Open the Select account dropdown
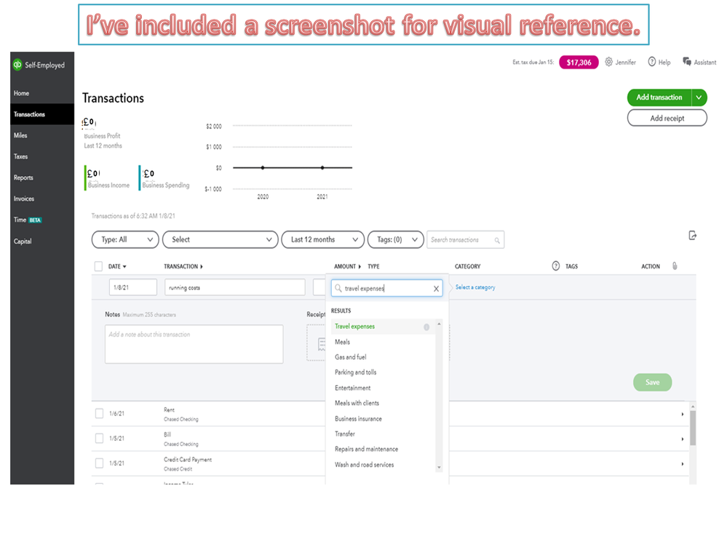Screen dimensions: 727x545 pos(221,239)
